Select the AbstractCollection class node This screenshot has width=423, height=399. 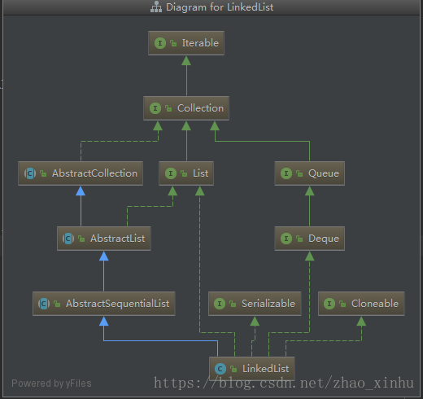[81, 173]
